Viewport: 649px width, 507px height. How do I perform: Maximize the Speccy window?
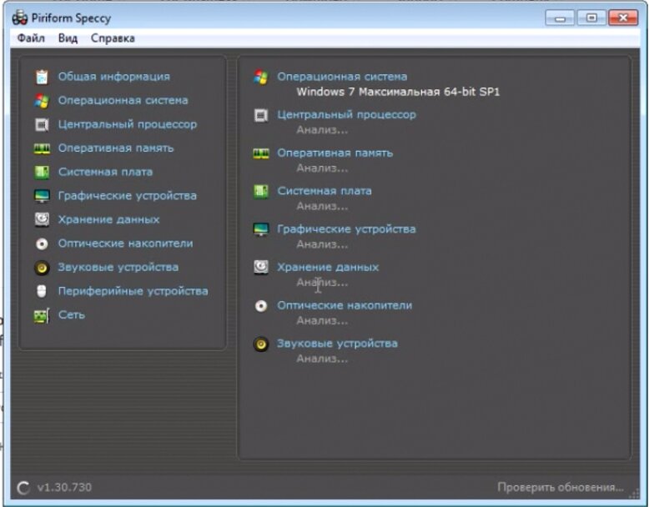(x=591, y=18)
